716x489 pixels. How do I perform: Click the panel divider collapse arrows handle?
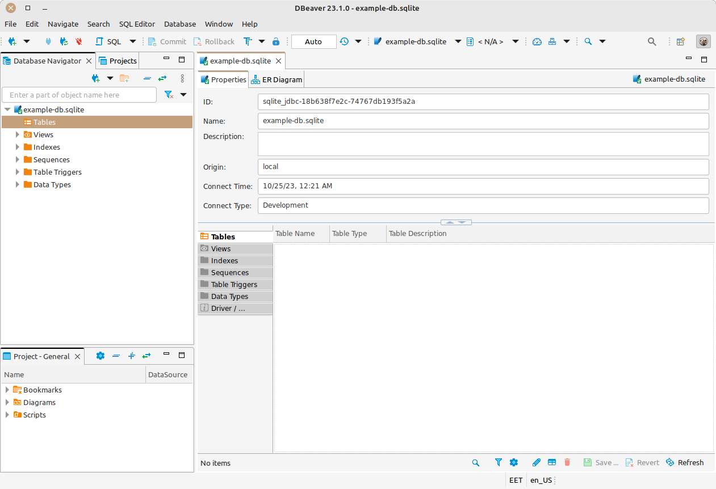(x=456, y=222)
